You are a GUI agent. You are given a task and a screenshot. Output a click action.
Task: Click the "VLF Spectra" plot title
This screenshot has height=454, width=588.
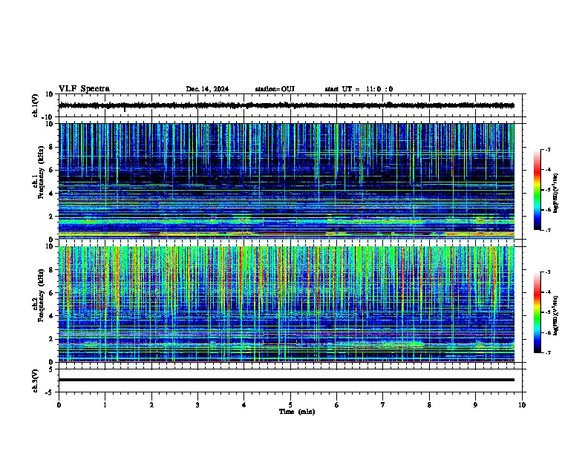click(84, 89)
